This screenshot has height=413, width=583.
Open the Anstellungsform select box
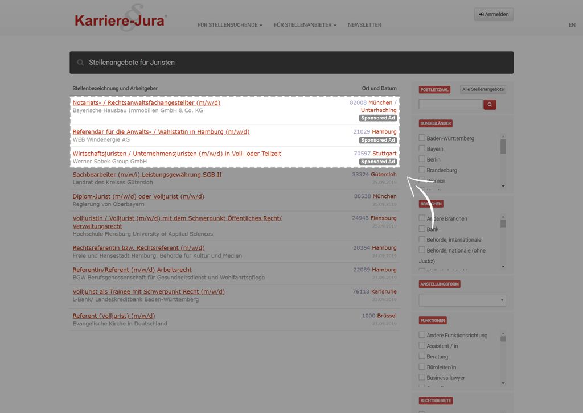[462, 300]
